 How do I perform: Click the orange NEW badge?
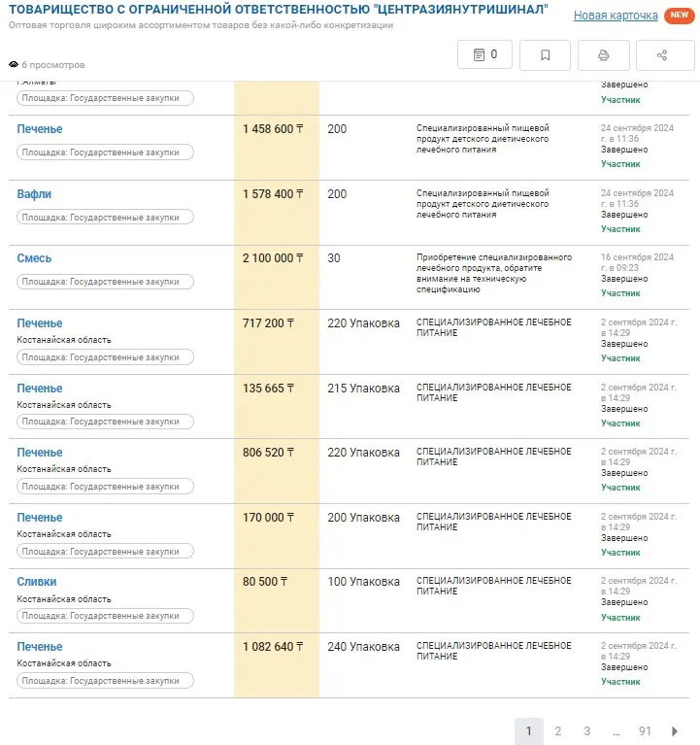point(678,16)
